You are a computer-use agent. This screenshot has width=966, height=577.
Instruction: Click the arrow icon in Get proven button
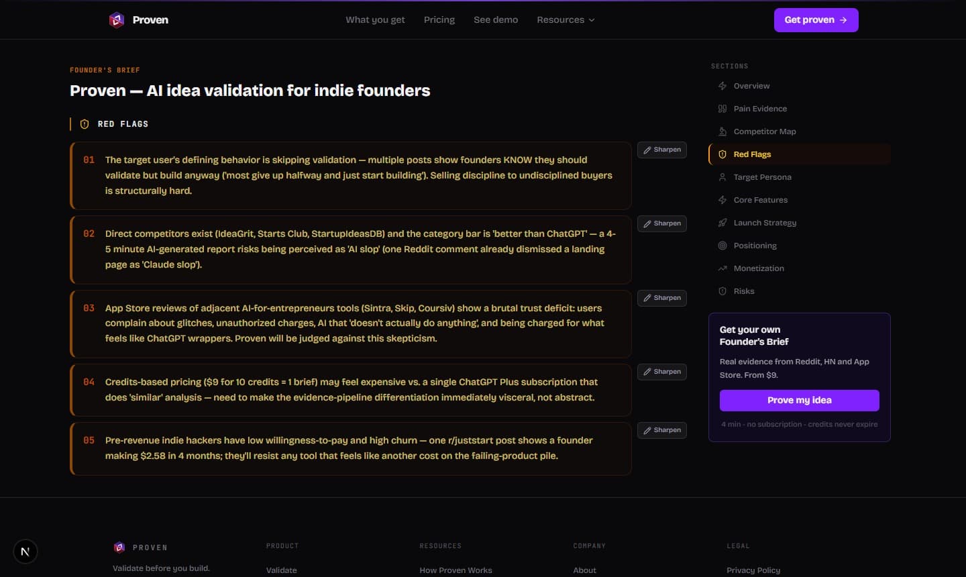(843, 20)
